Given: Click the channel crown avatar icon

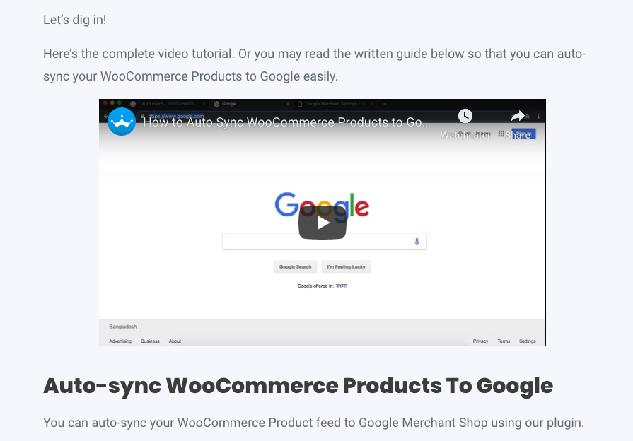Looking at the screenshot, I should click(x=122, y=122).
